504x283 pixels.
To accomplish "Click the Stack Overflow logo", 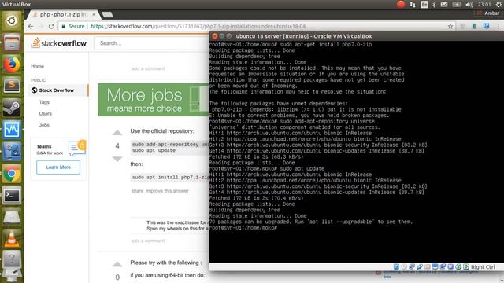I will pyautogui.click(x=59, y=43).
